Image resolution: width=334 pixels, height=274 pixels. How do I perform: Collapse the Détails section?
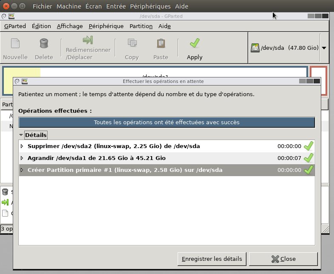click(x=21, y=135)
